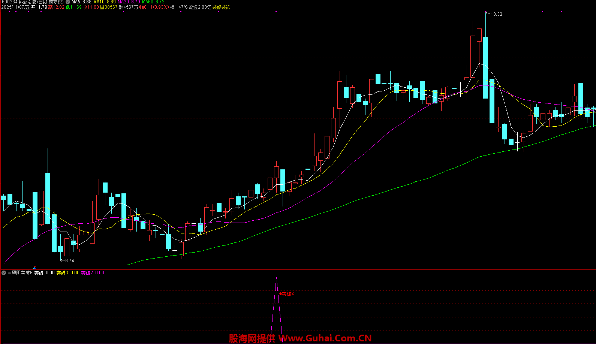Click the MA5: 8.88 moving average label
This screenshot has width=596, height=344.
[81, 2]
